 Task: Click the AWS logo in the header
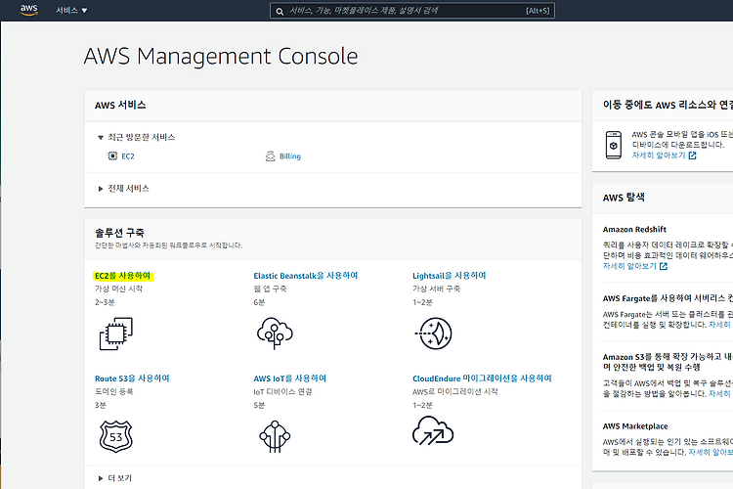point(29,10)
